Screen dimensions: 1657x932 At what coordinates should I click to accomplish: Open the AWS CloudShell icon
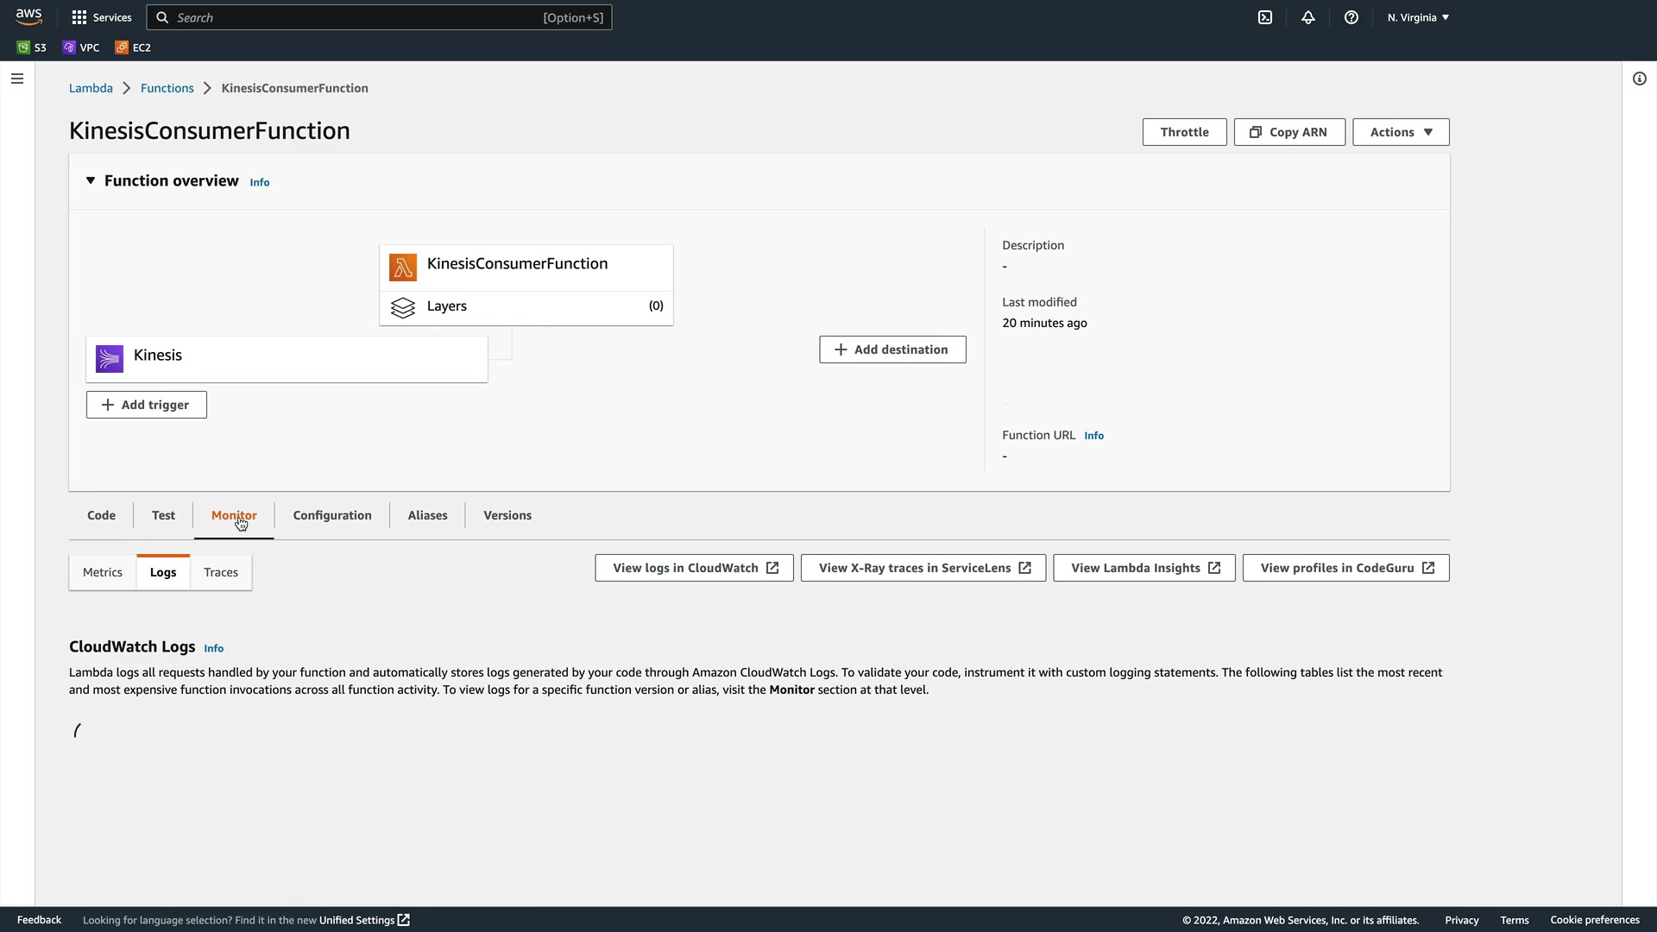(1265, 17)
